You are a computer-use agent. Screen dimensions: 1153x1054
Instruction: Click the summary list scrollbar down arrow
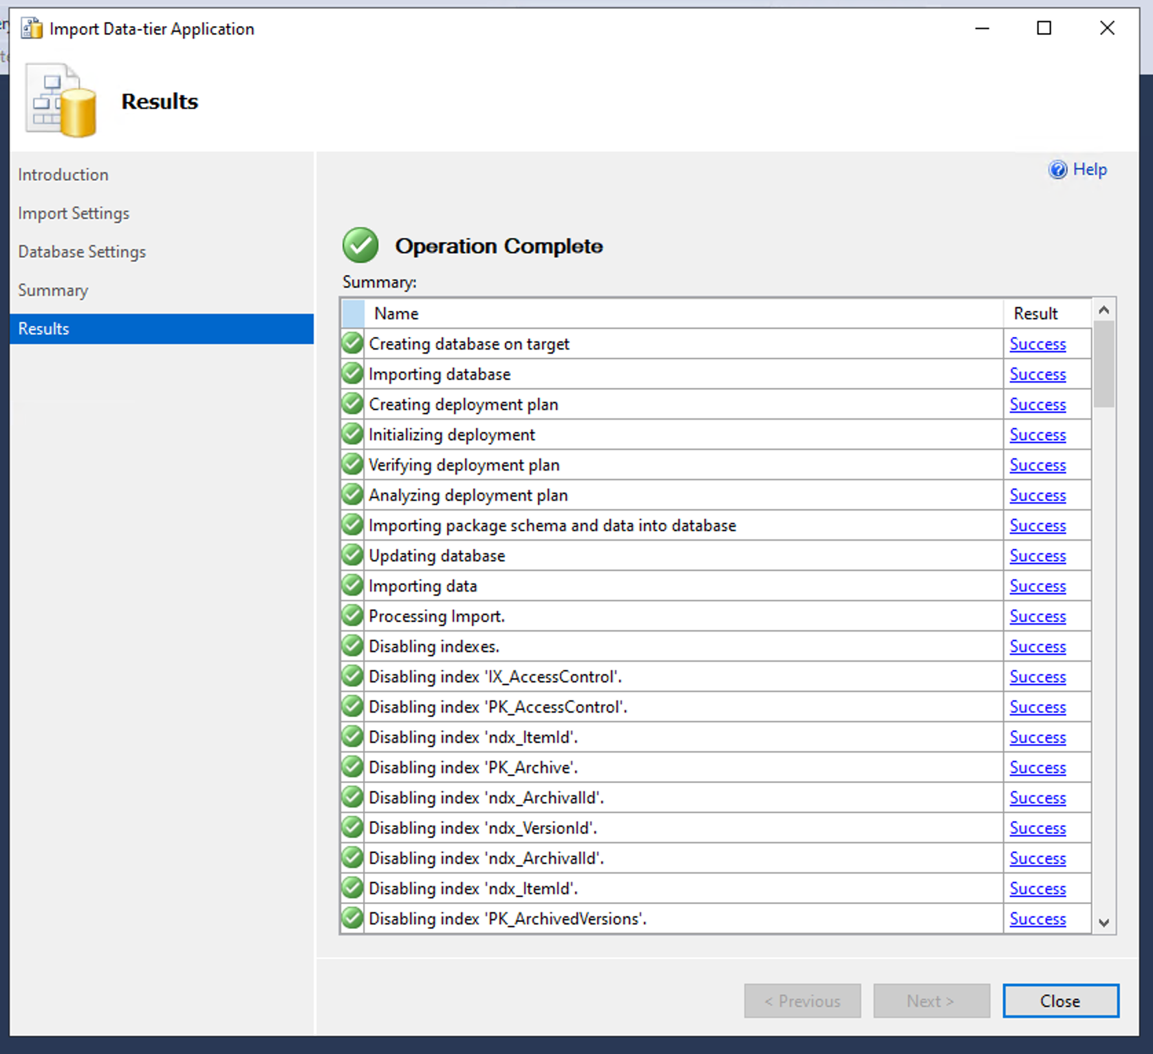tap(1103, 923)
